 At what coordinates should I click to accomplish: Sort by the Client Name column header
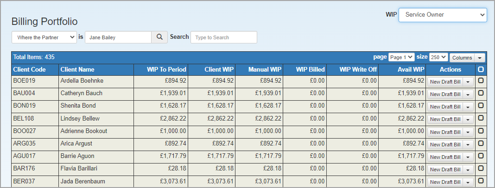coord(77,69)
